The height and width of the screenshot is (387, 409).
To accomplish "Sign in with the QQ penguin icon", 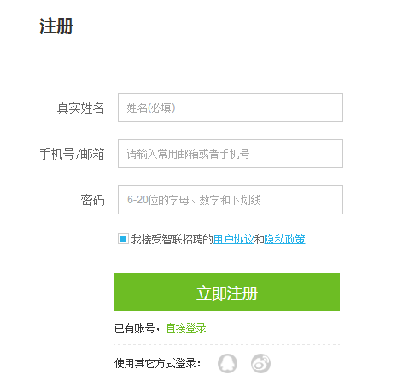I will click(227, 363).
